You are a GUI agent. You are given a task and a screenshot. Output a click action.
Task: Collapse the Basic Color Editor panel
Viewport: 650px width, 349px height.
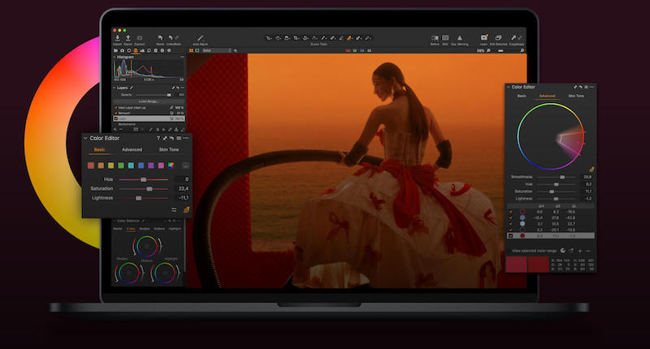click(x=84, y=138)
